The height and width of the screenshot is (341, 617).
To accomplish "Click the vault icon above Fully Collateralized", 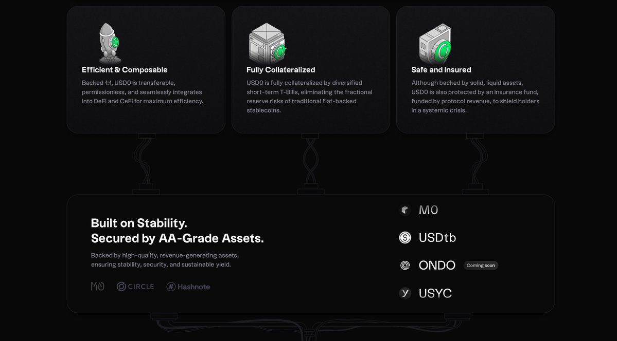I will (267, 43).
